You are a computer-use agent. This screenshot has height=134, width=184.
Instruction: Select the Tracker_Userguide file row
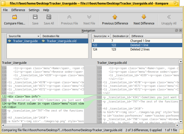pos(47,41)
